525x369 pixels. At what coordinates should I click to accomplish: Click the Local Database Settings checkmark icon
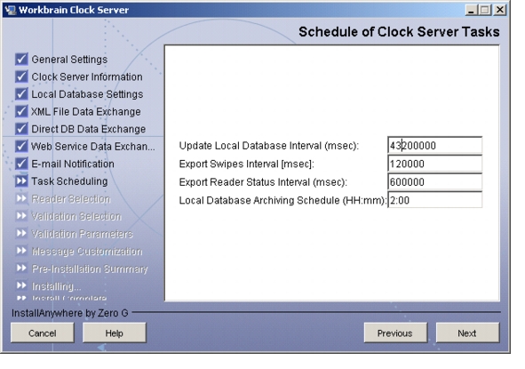[21, 94]
